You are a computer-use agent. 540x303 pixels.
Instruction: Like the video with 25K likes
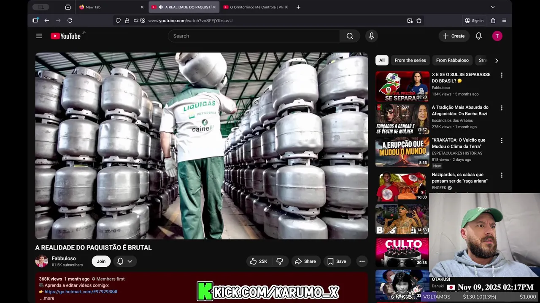(x=259, y=261)
